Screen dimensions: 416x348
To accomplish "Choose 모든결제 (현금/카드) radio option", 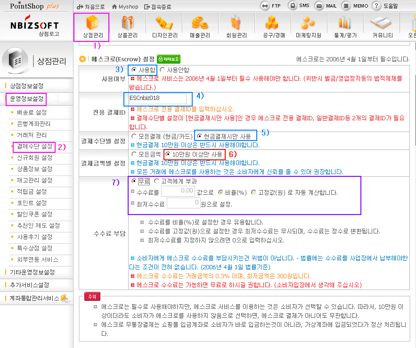I will point(135,136).
